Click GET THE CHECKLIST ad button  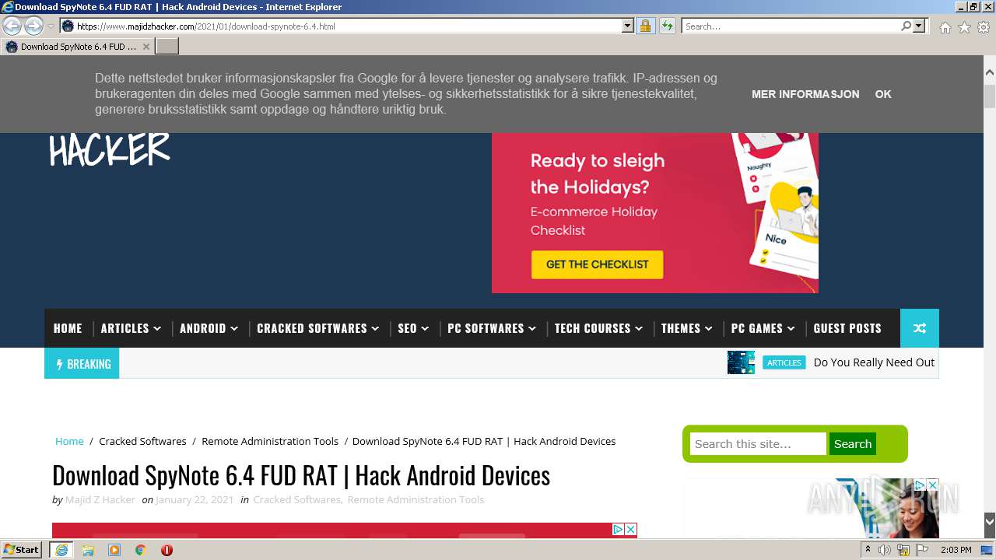[597, 264]
